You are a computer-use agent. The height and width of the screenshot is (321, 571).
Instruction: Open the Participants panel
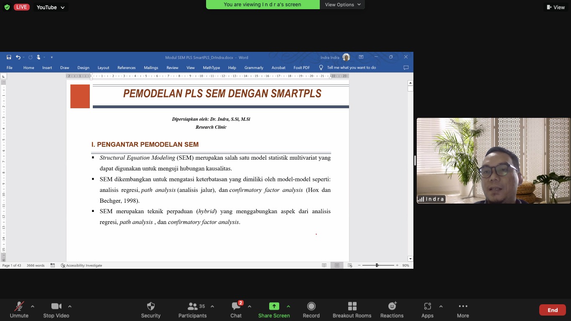pyautogui.click(x=193, y=310)
